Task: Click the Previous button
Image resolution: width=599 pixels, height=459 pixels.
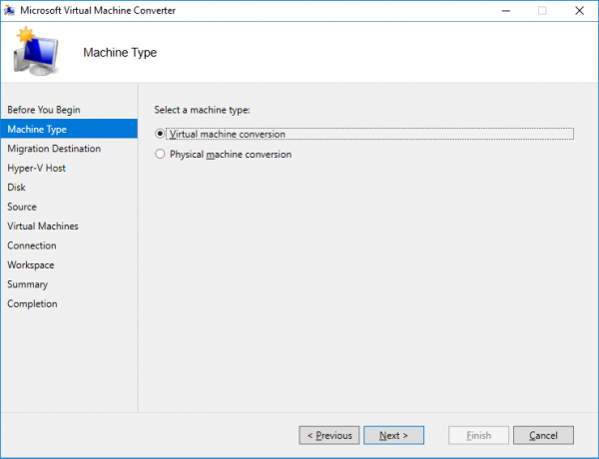Action: click(x=329, y=435)
